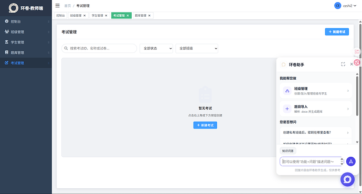This screenshot has width=362, height=194.
Task: Switch to the 题库管理 tab
Action: [x=141, y=15]
